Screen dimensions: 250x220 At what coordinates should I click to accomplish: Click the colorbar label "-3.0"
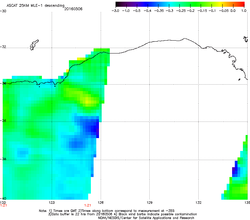coord(115,11)
